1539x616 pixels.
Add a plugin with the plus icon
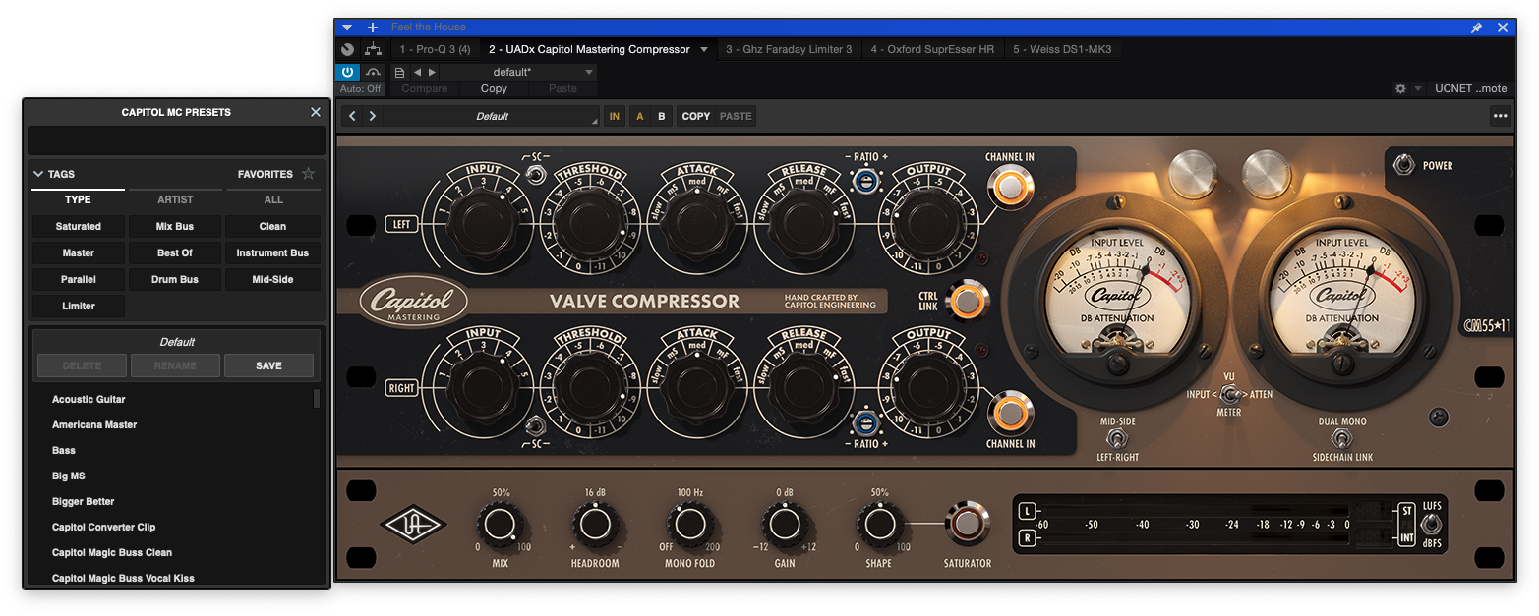[x=373, y=28]
